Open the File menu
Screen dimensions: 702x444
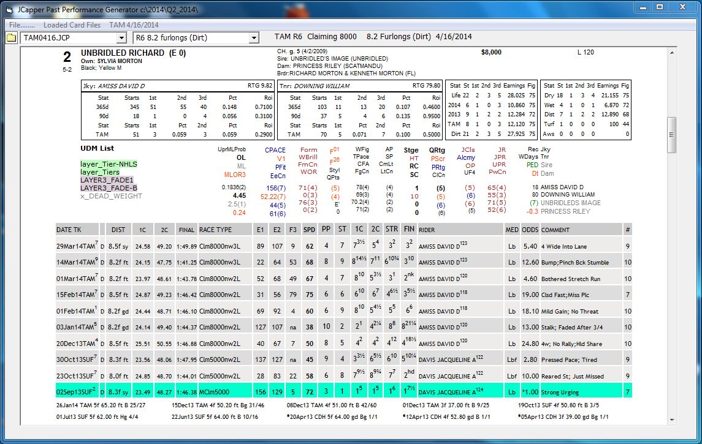click(21, 25)
